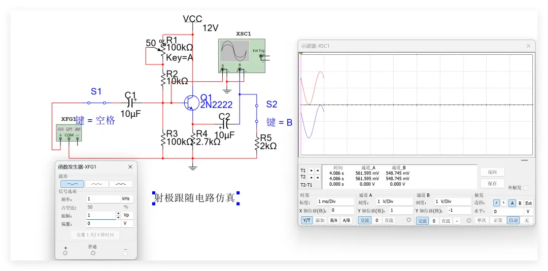
Task: Click Channel A scale 1 V/Div field
Action: click(x=394, y=202)
